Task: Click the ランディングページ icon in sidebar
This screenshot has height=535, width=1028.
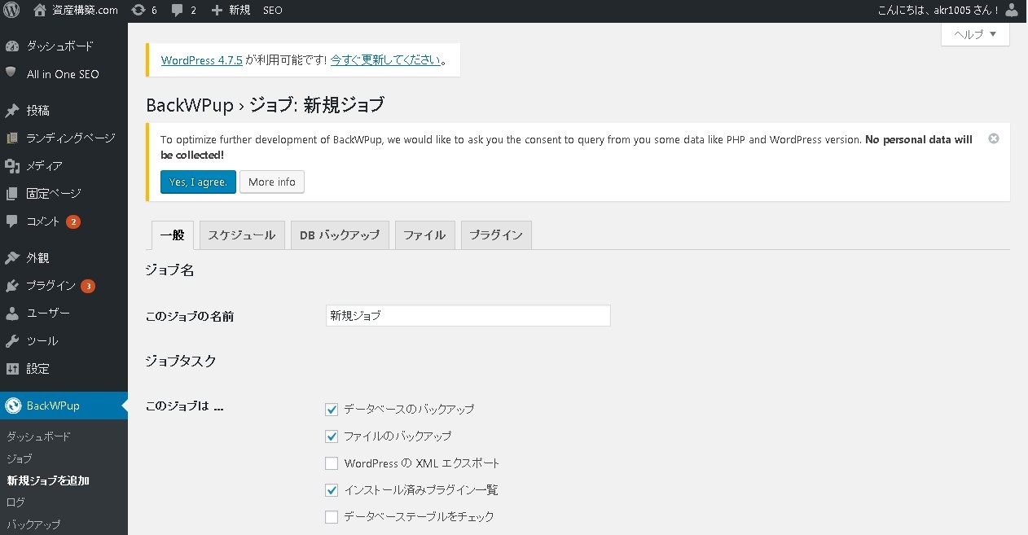Action: [x=11, y=138]
